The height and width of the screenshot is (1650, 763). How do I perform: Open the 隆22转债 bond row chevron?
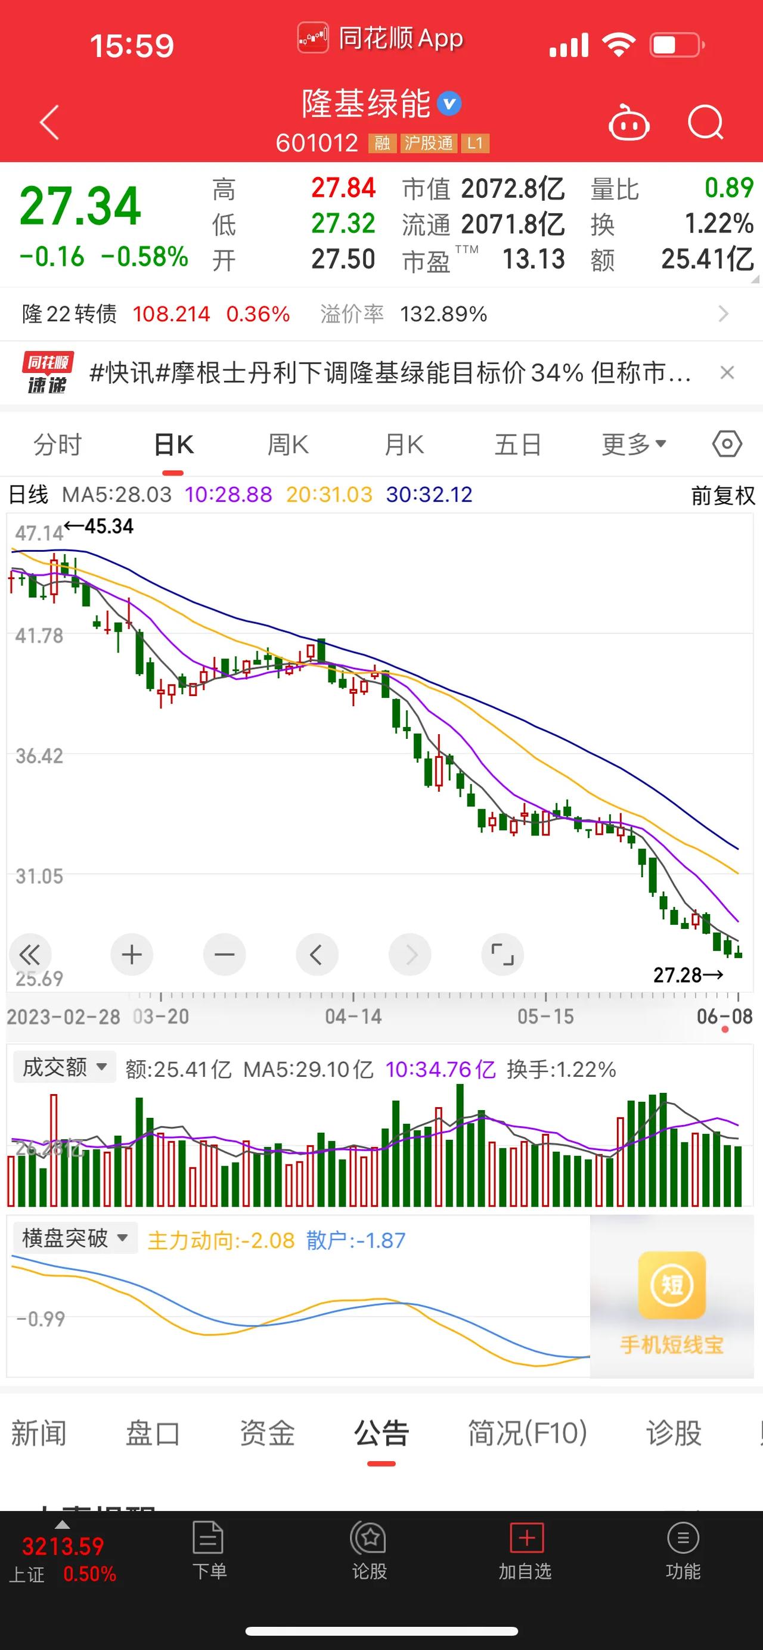pos(724,314)
